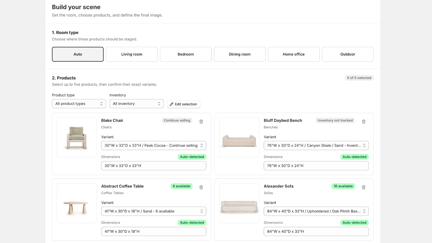This screenshot has height=243, width=432.
Task: Set room type to Dining room
Action: coord(240,54)
